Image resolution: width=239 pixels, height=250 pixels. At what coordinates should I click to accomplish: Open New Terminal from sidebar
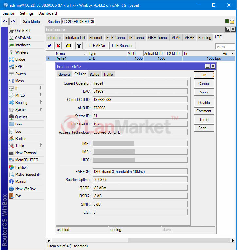click(x=26, y=153)
